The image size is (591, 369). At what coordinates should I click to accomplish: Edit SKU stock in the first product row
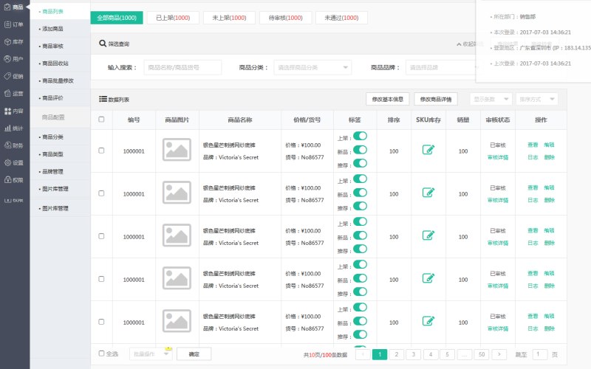point(428,150)
